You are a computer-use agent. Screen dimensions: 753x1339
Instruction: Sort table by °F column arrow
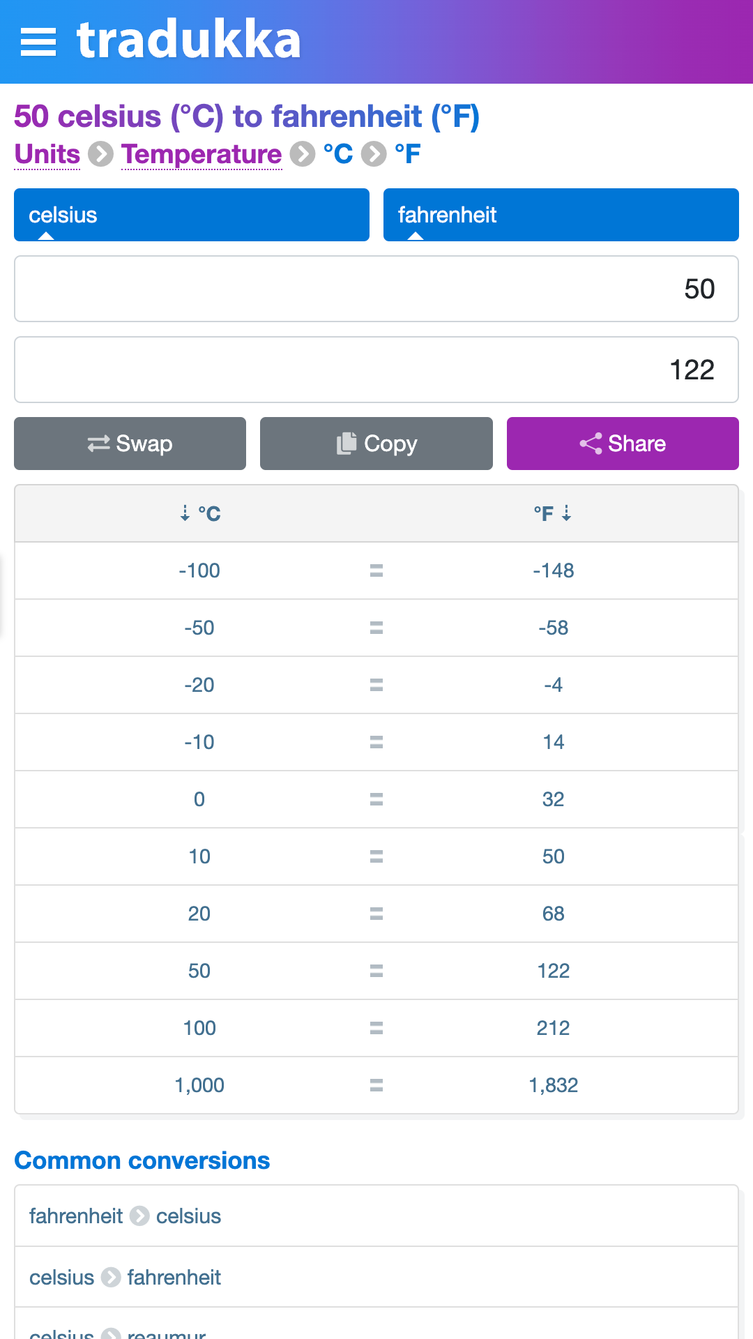pyautogui.click(x=567, y=513)
